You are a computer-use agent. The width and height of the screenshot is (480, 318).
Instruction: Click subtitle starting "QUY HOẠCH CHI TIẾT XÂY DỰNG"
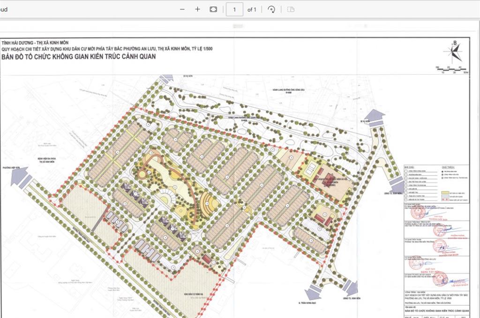[x=107, y=49]
